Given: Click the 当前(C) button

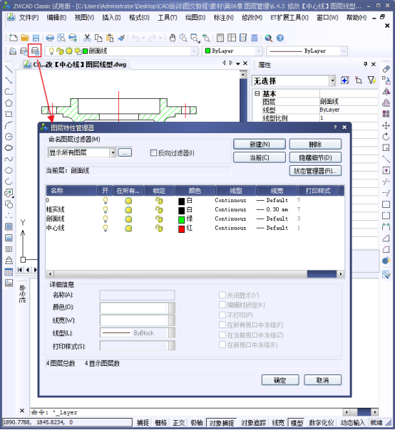Looking at the screenshot, I should 260,157.
